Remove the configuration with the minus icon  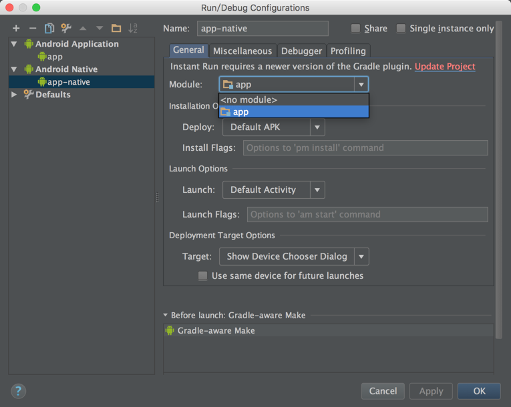[33, 29]
